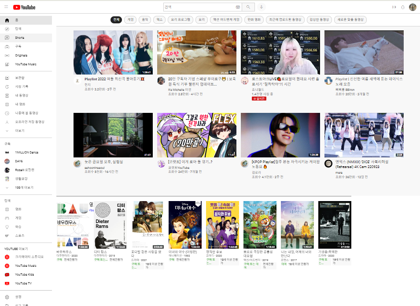Viewport: 420px width, 306px height.
Task: Click the magnifier search button
Action: [248, 7]
